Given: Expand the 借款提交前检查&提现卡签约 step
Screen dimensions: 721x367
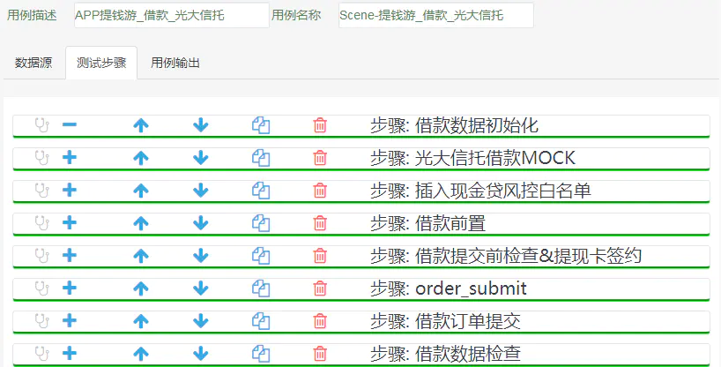Looking at the screenshot, I should click(x=70, y=256).
